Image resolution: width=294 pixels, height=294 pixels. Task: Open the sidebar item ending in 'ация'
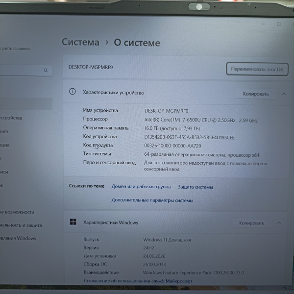(x=5, y=145)
